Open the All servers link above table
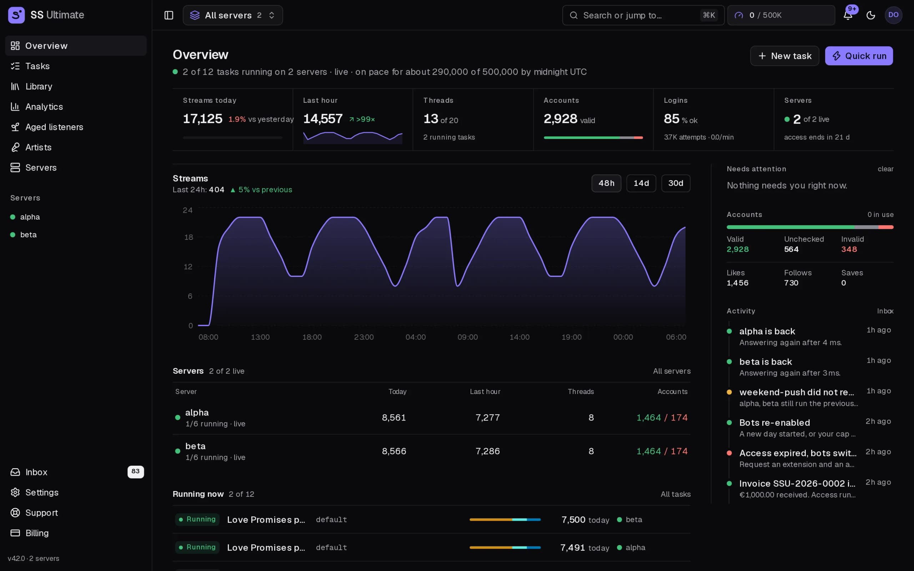The width and height of the screenshot is (914, 571). tap(672, 371)
